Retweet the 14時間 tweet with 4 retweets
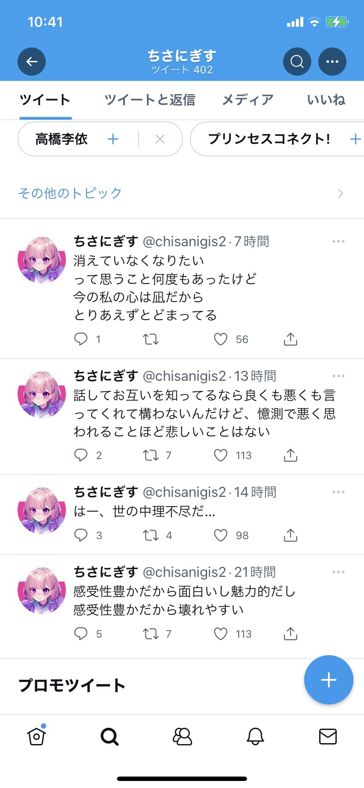 tap(151, 535)
